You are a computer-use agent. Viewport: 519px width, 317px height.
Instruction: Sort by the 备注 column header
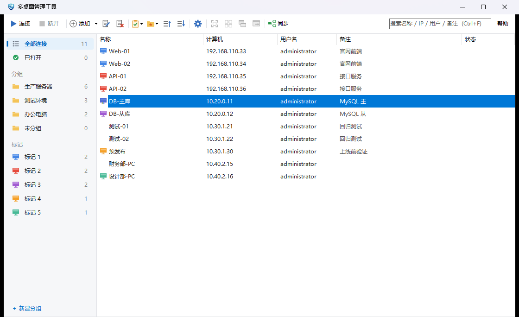pos(399,39)
